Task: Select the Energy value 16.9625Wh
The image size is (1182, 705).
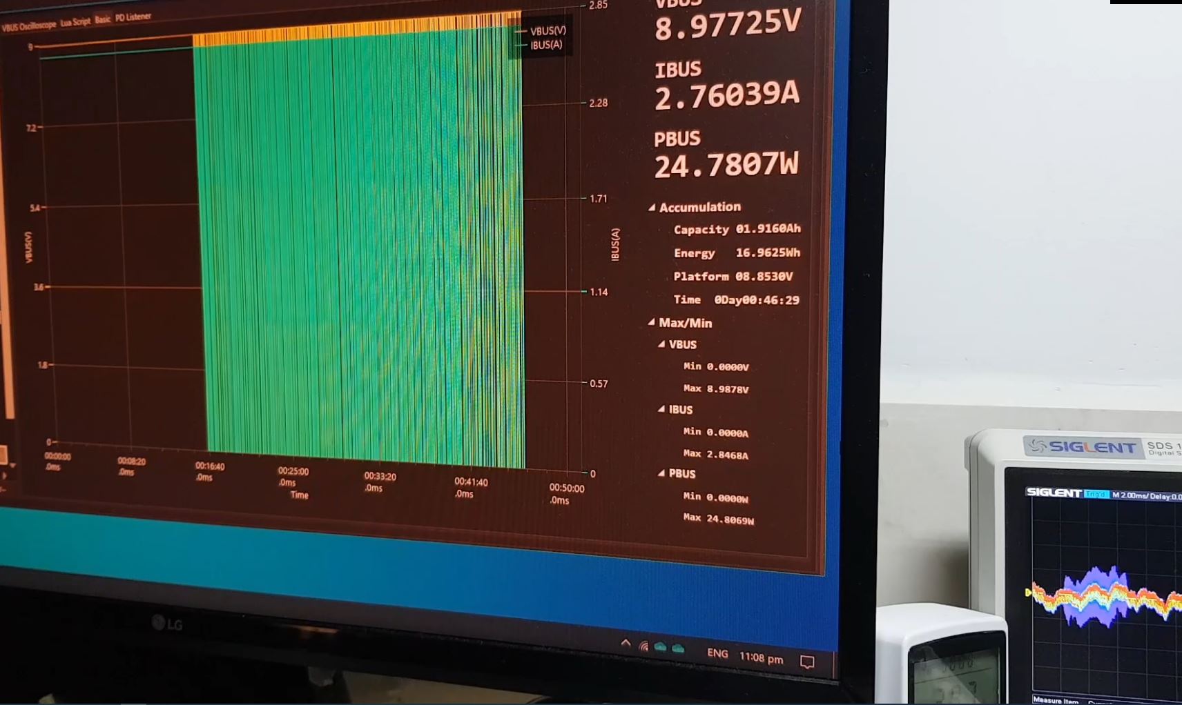Action: click(x=768, y=252)
